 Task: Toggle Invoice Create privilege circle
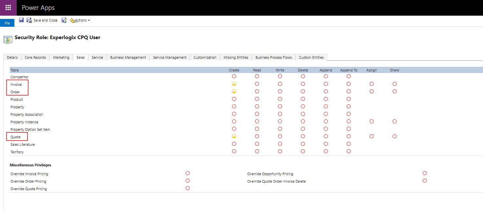(234, 84)
